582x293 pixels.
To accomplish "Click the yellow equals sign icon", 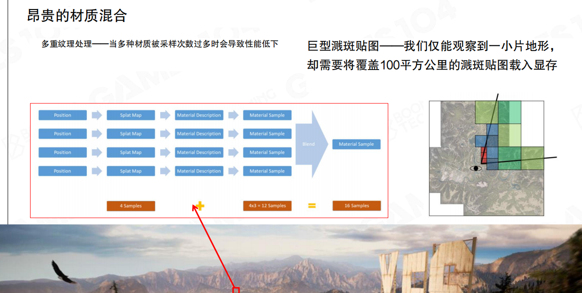I will (312, 206).
